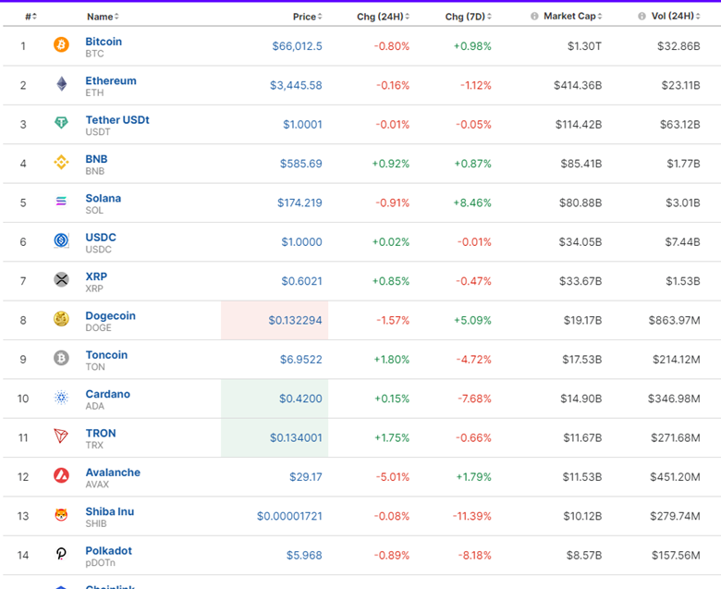Sort by Market Cap column header

point(572,16)
